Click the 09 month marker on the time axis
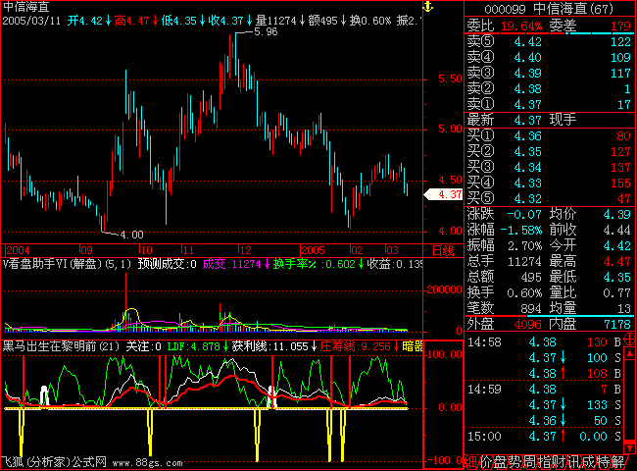The image size is (637, 471). (x=86, y=250)
